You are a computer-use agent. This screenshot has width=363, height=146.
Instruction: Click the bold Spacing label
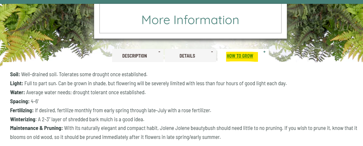click(x=20, y=101)
